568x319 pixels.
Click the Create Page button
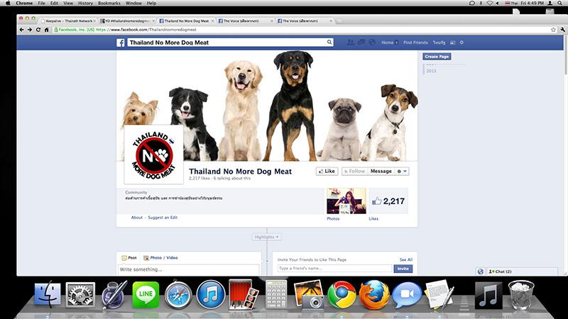point(437,57)
